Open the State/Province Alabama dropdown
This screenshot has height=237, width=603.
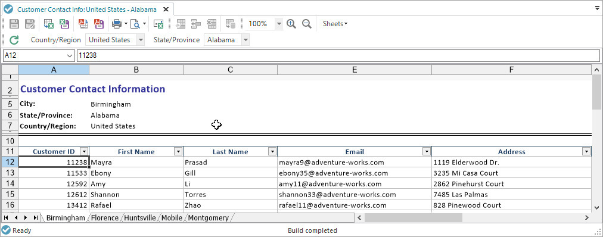[245, 40]
